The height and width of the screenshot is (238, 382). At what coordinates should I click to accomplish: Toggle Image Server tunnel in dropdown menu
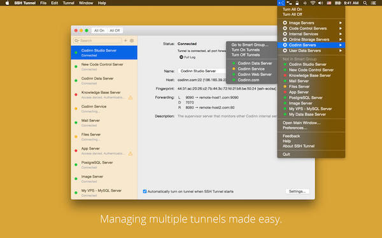(311, 103)
